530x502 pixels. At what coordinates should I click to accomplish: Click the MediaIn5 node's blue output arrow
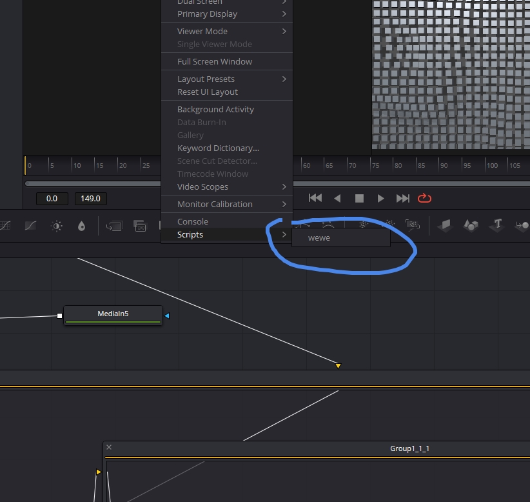[x=166, y=316]
